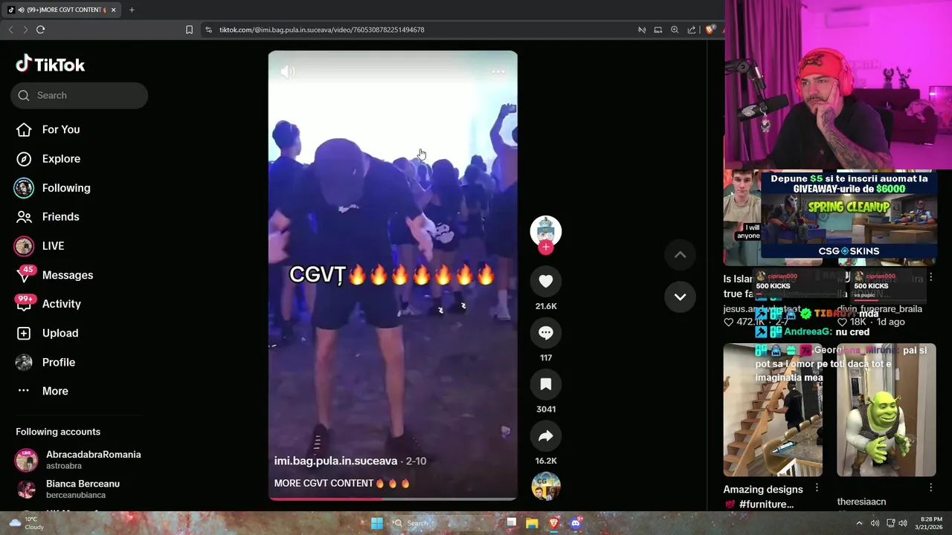Open the Windows Start menu

[377, 523]
